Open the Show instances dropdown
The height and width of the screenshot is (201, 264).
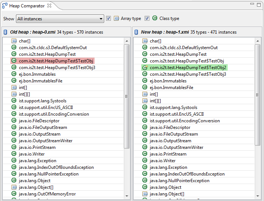(x=60, y=19)
